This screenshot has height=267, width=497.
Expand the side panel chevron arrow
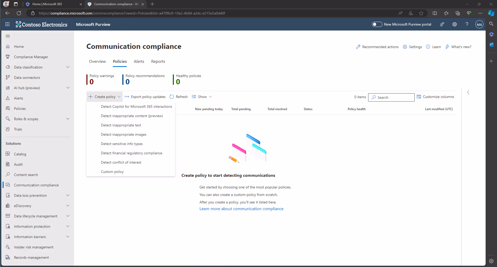pyautogui.click(x=468, y=92)
